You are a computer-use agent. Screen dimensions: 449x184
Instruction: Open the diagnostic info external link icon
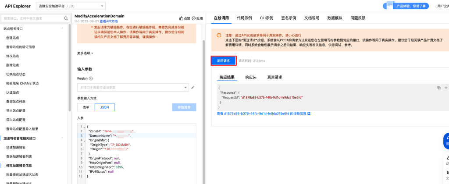(x=309, y=113)
